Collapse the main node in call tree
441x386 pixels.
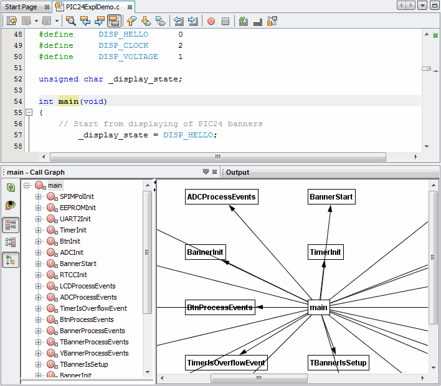pos(27,185)
